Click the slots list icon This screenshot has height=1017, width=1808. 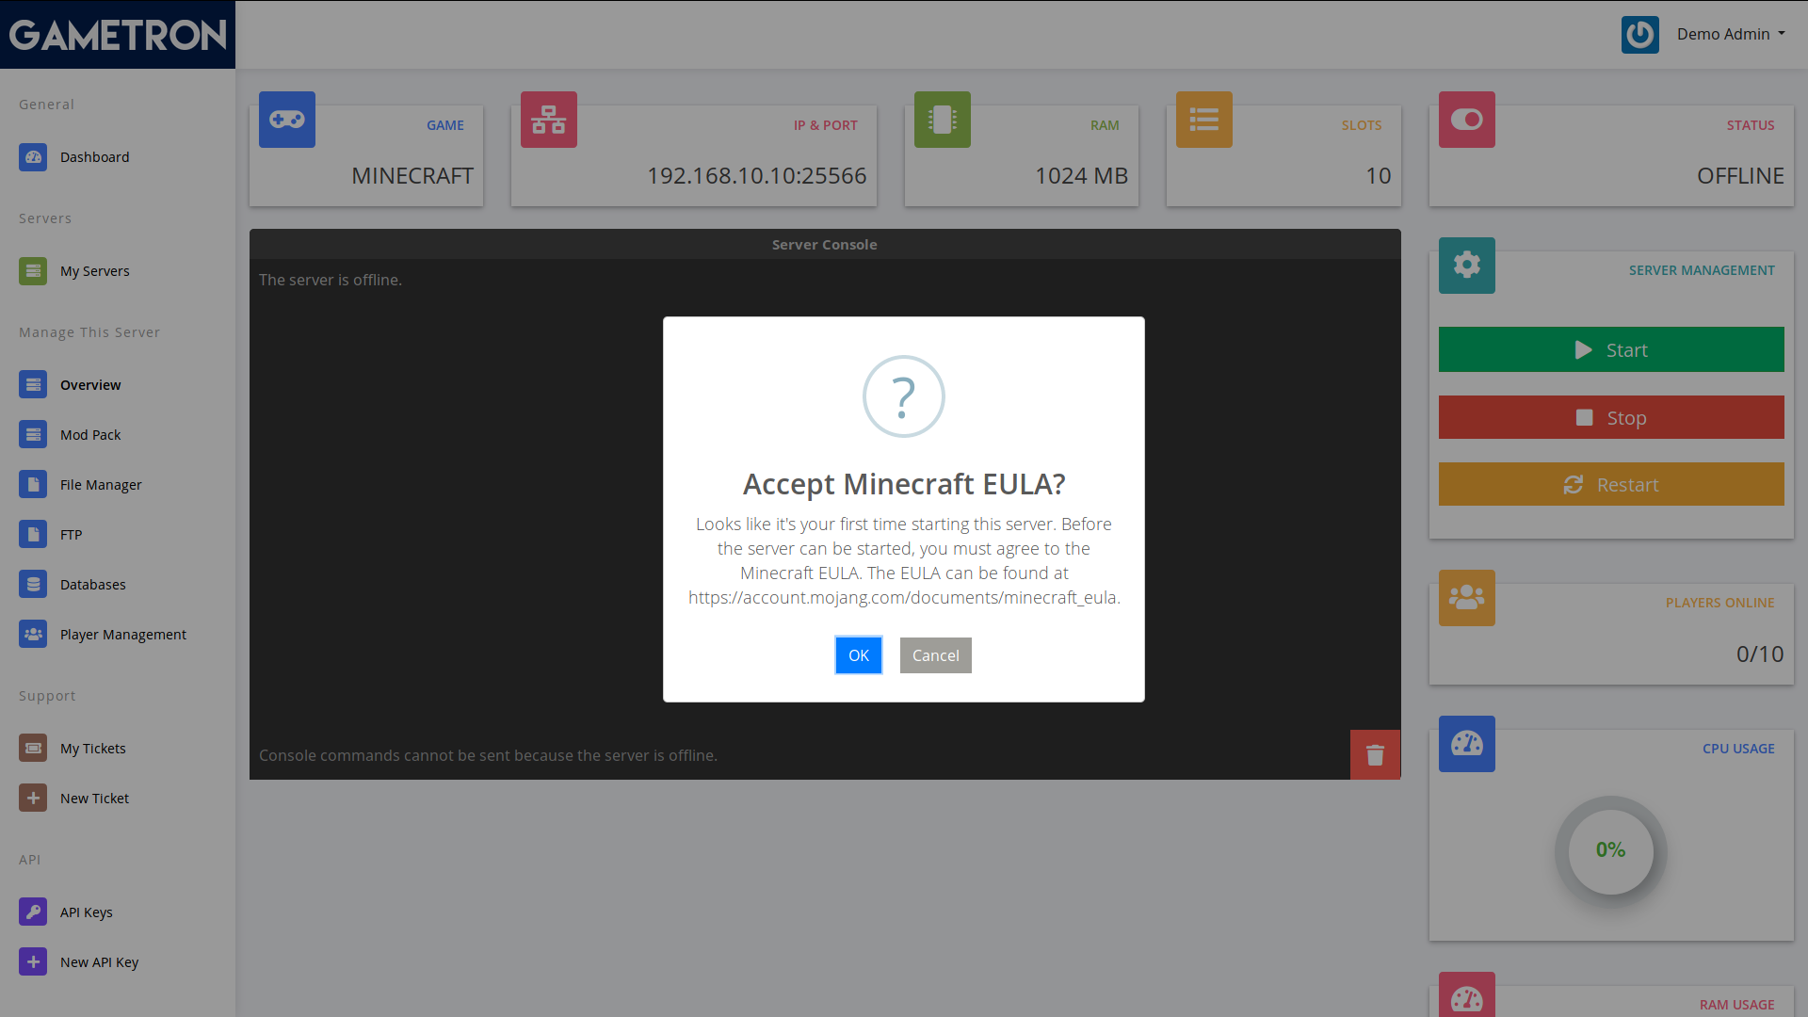tap(1203, 120)
